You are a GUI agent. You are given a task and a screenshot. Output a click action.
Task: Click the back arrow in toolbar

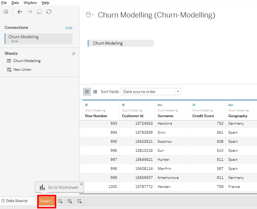pos(20,12)
